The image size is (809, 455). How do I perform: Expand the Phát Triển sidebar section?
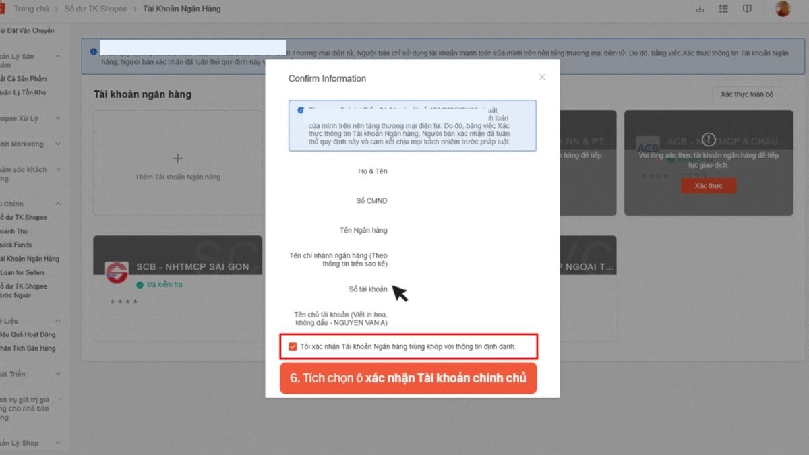pyautogui.click(x=58, y=374)
